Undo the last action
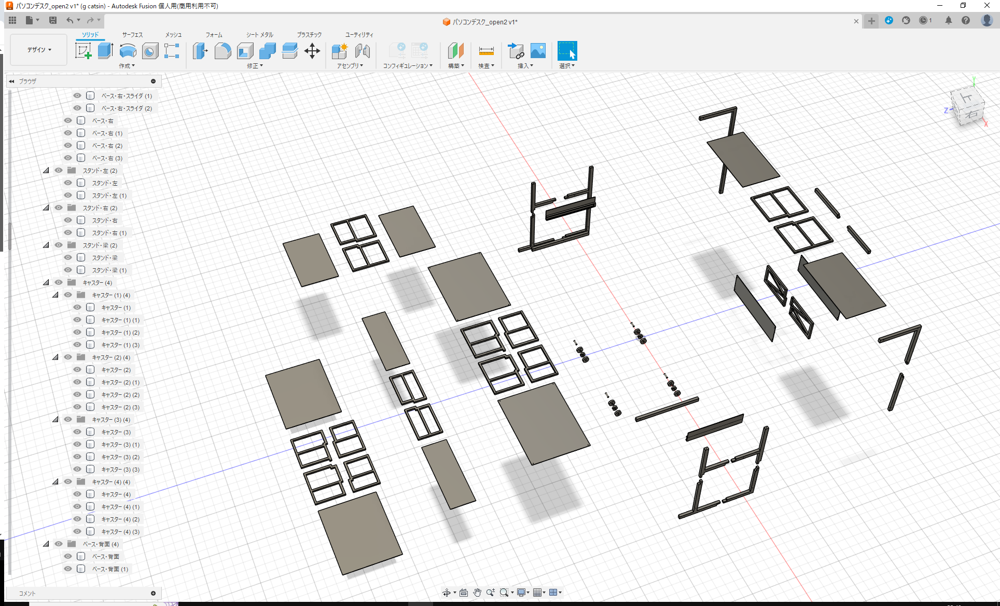 [x=71, y=20]
